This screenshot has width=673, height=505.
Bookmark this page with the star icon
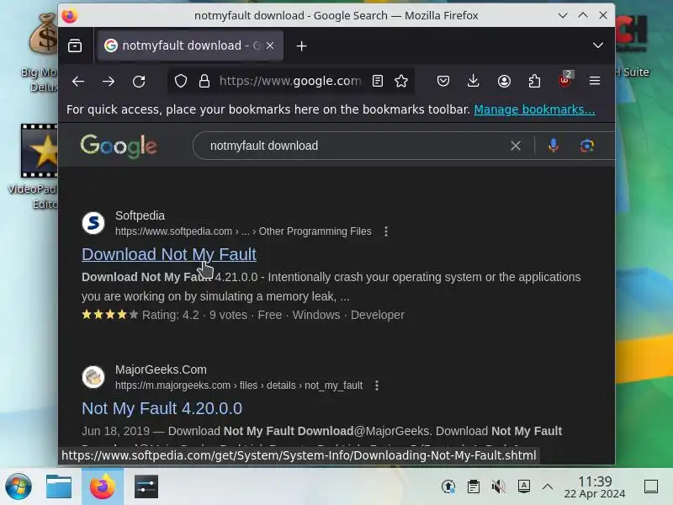tap(401, 81)
